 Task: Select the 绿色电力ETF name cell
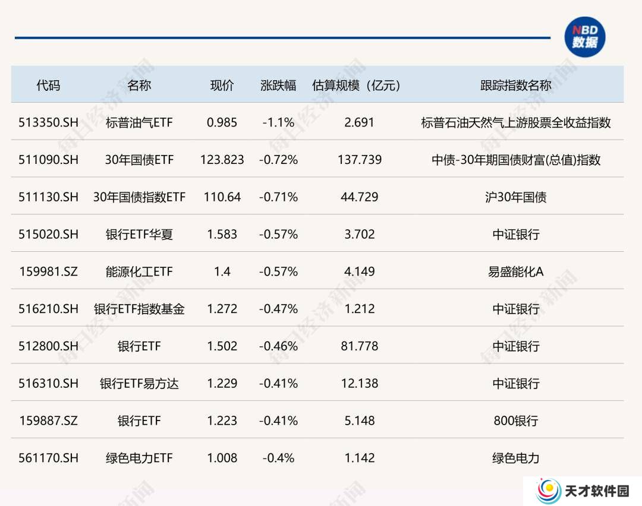tap(139, 458)
